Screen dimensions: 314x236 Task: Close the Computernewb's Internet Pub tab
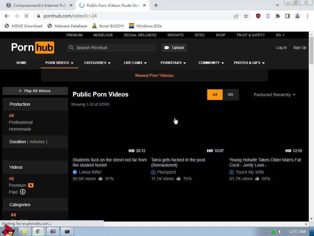(71, 6)
